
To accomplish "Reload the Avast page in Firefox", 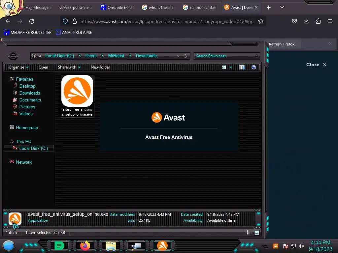I will tap(32, 21).
